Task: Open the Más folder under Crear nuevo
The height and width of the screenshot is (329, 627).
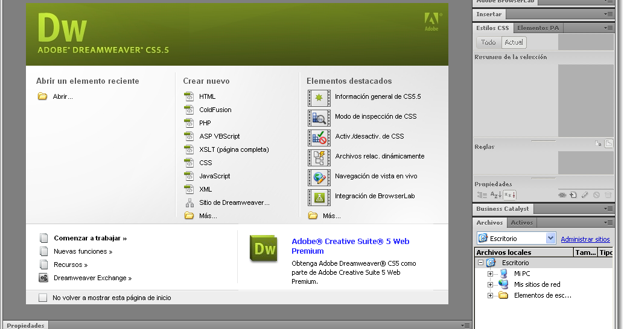Action: coord(189,216)
